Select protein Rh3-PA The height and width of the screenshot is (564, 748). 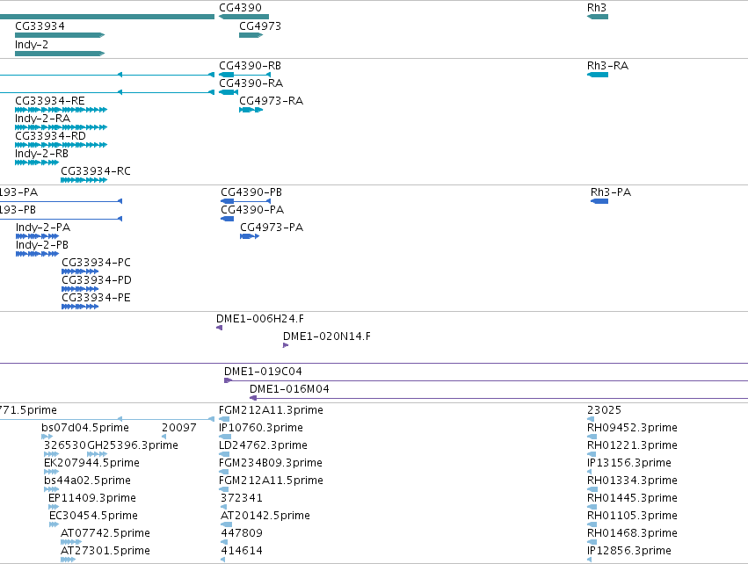[599, 202]
